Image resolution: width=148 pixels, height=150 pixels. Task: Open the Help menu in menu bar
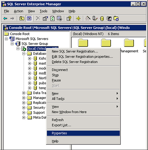[72, 11]
